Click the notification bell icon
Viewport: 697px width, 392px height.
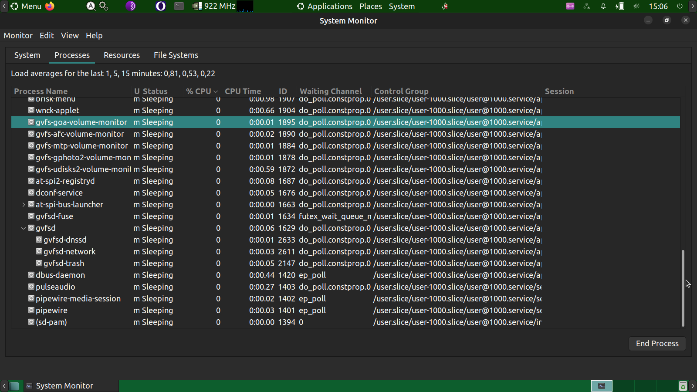(603, 6)
